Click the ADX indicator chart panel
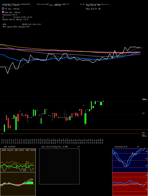Image resolution: width=148 pixels, height=196 pixels. click(x=18, y=160)
